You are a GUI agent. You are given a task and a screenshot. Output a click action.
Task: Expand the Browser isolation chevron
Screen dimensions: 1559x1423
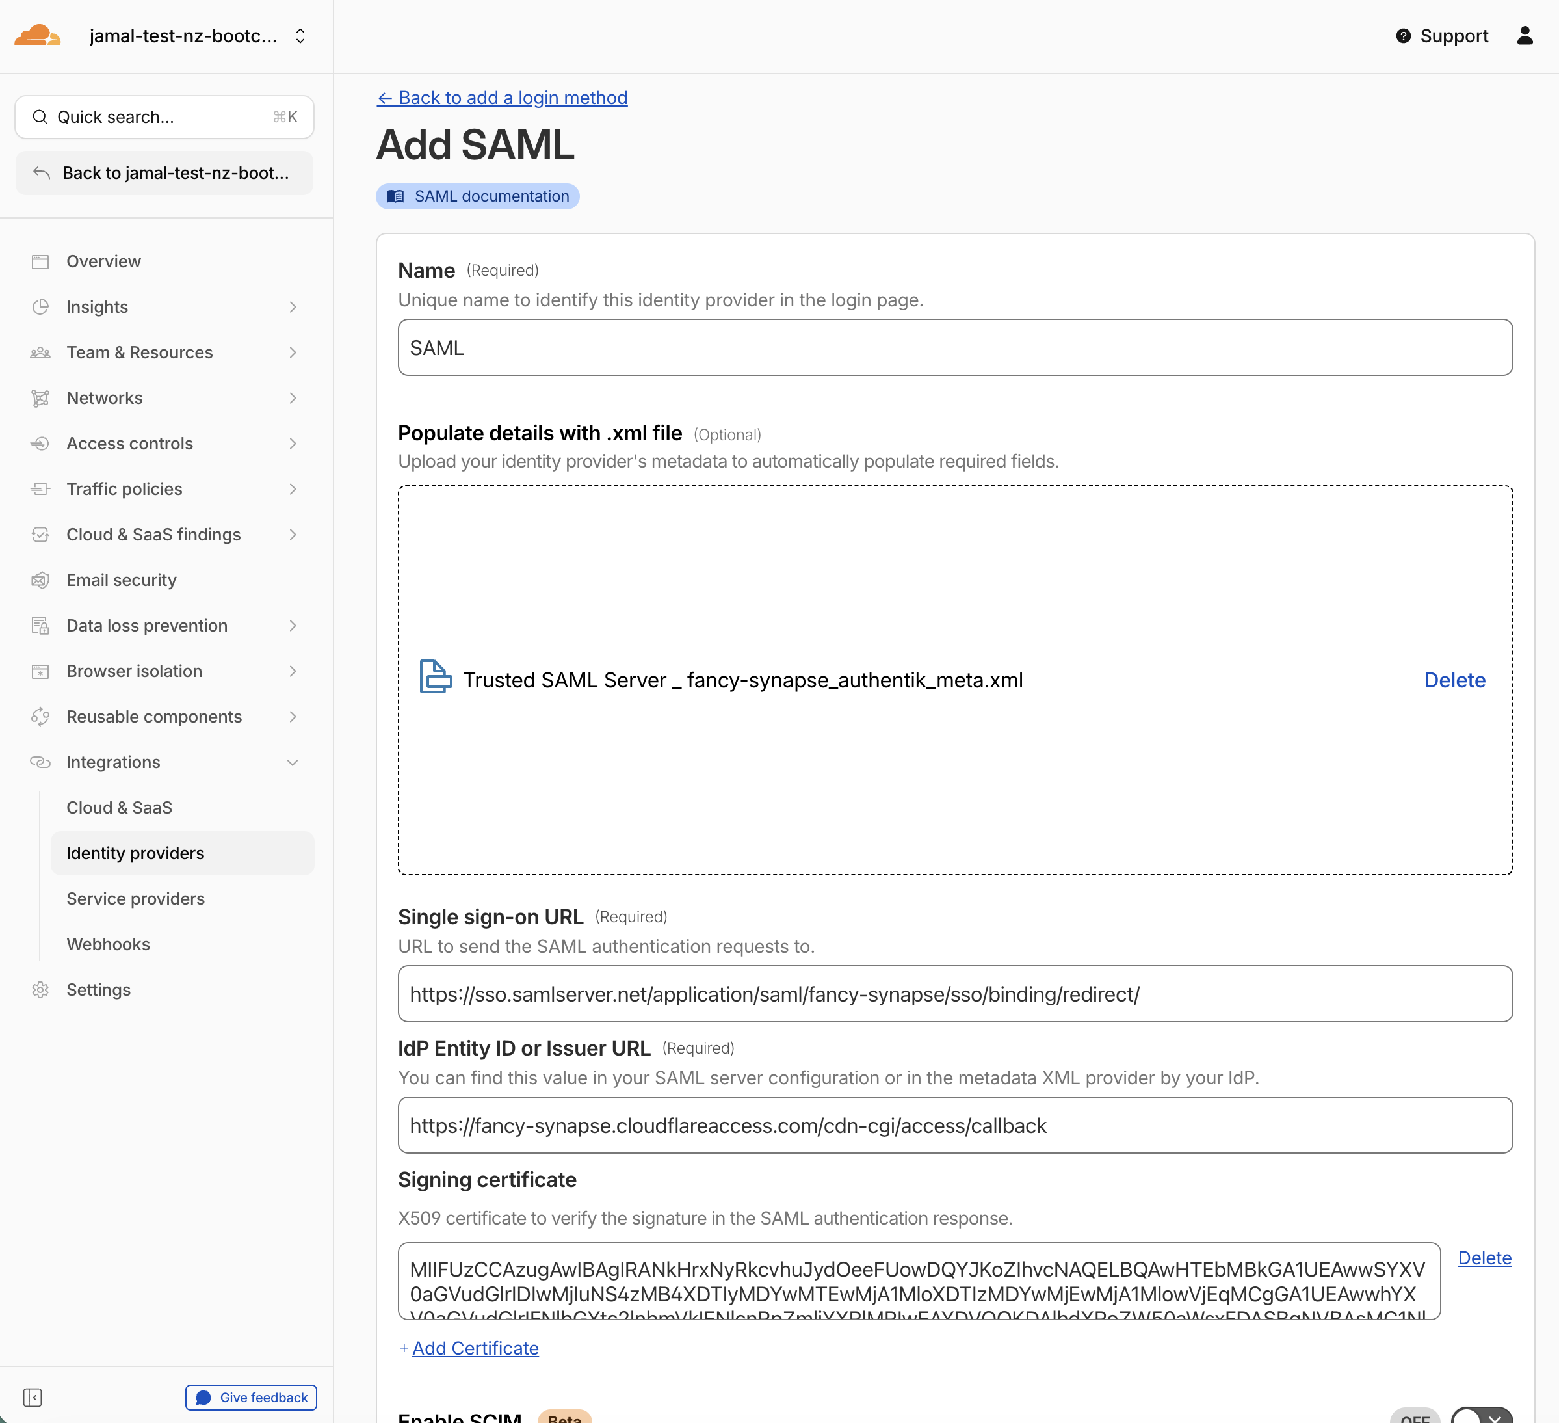point(293,672)
